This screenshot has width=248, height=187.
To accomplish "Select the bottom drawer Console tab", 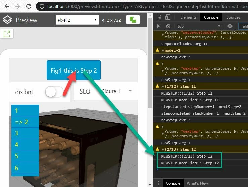I will click(173, 183).
